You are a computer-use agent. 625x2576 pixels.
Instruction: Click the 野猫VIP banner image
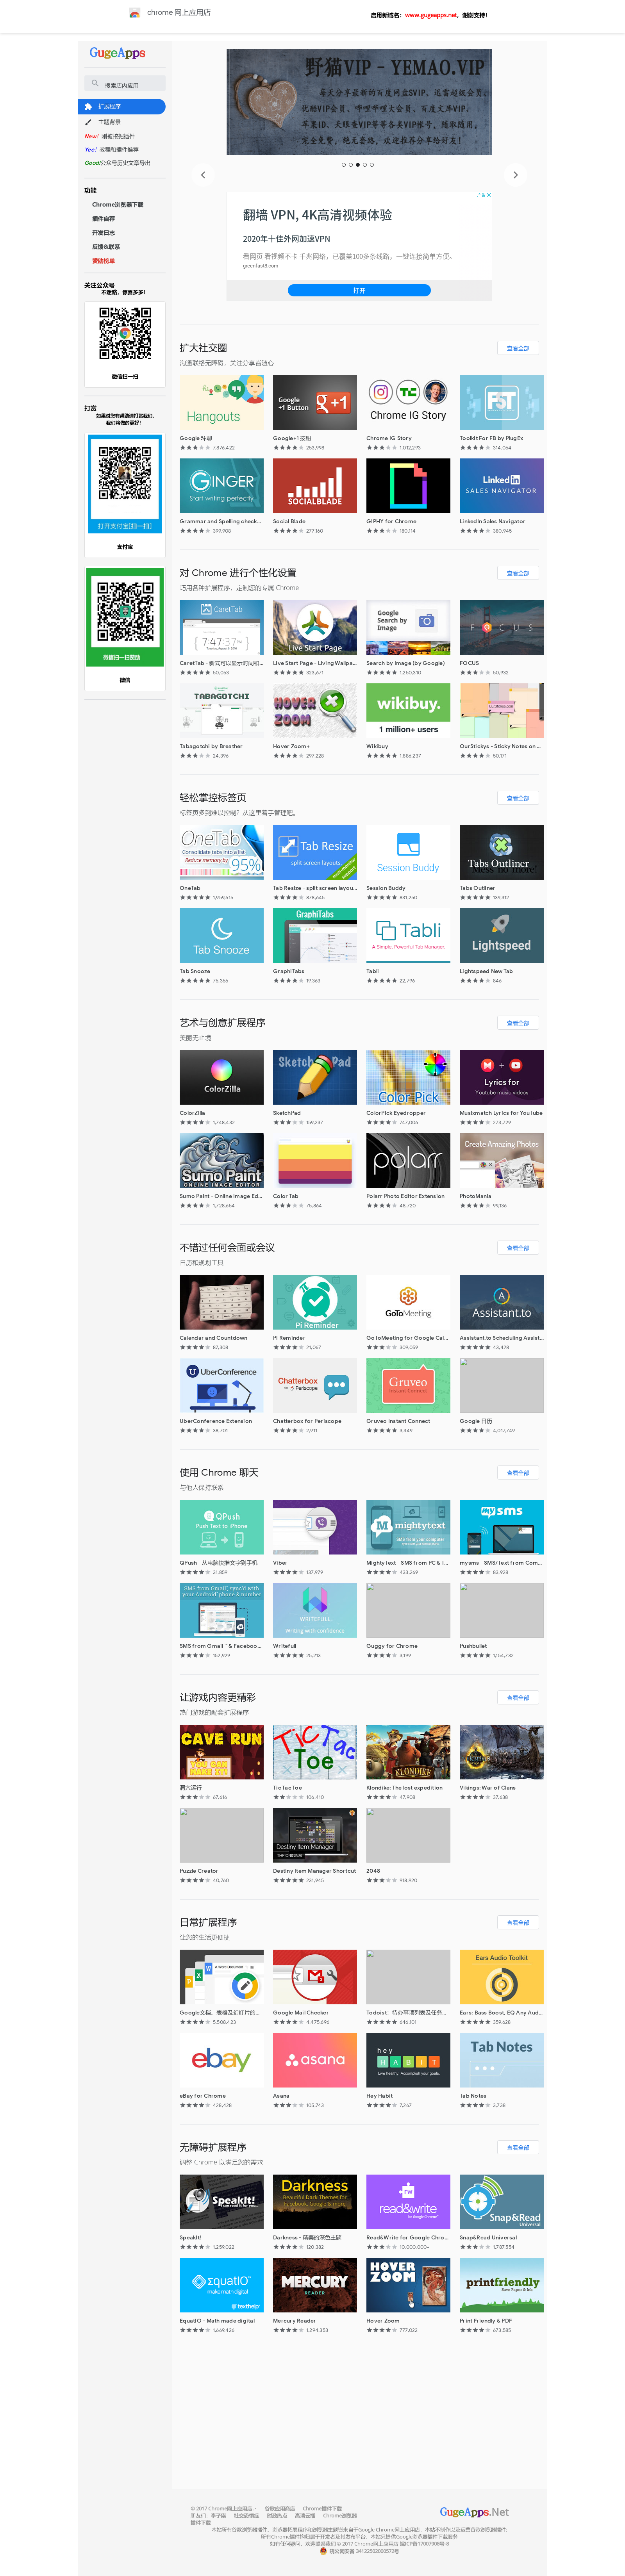(359, 102)
